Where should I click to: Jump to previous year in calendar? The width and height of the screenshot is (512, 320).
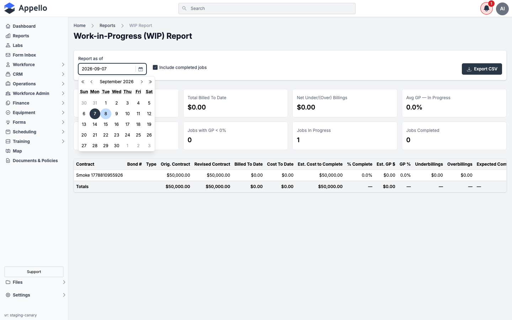(83, 82)
